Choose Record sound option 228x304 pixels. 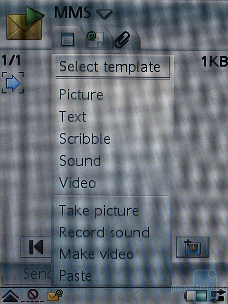[104, 232]
